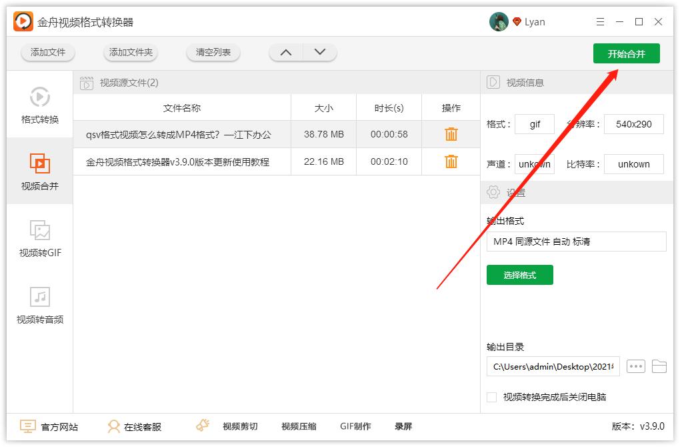Browse output directory via three-dots button
680x447 pixels.
pyautogui.click(x=636, y=366)
